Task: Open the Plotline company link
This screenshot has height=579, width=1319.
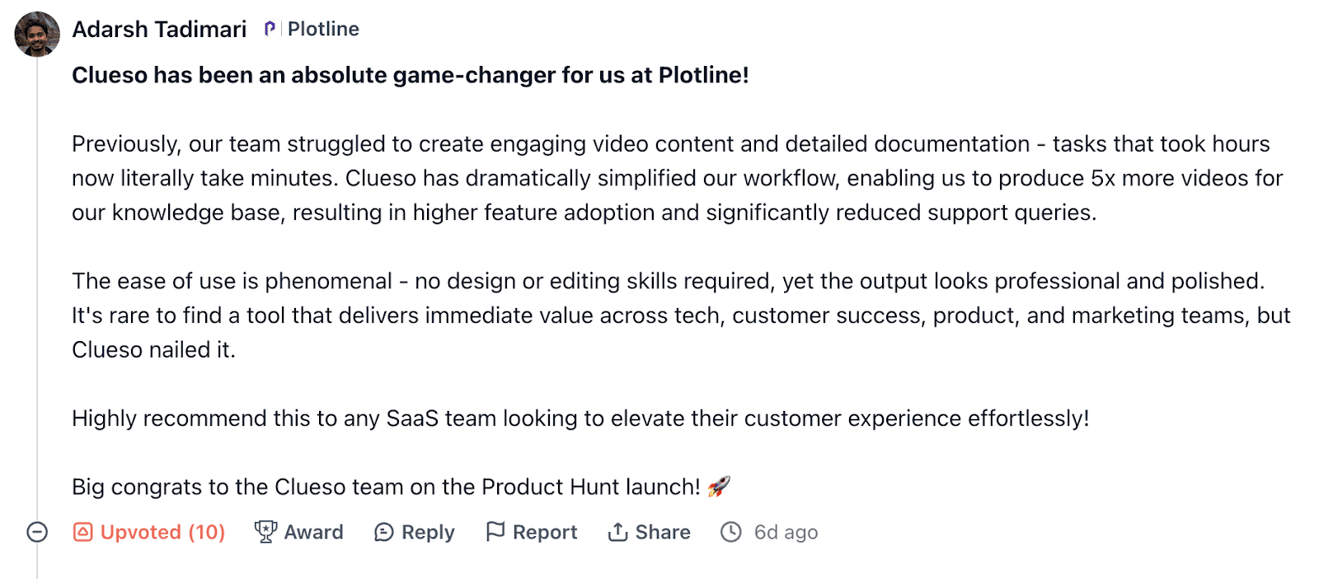Action: (323, 29)
